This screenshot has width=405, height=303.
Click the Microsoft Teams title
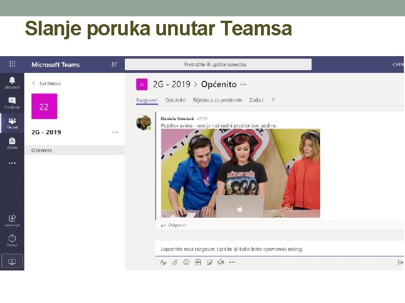(56, 65)
